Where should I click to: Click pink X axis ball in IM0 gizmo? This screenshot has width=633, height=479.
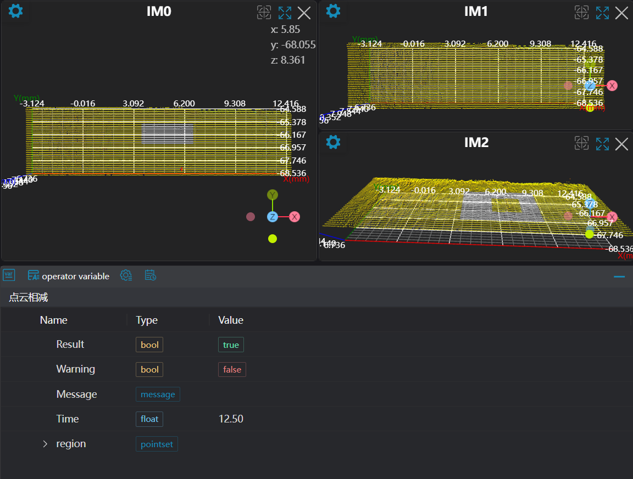click(295, 217)
